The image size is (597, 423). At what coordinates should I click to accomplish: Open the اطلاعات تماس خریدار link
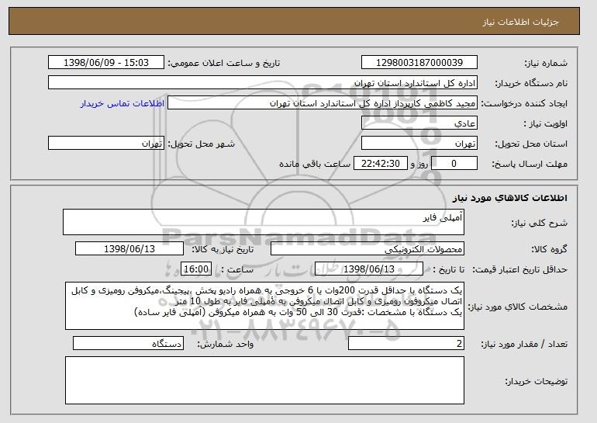pos(123,103)
